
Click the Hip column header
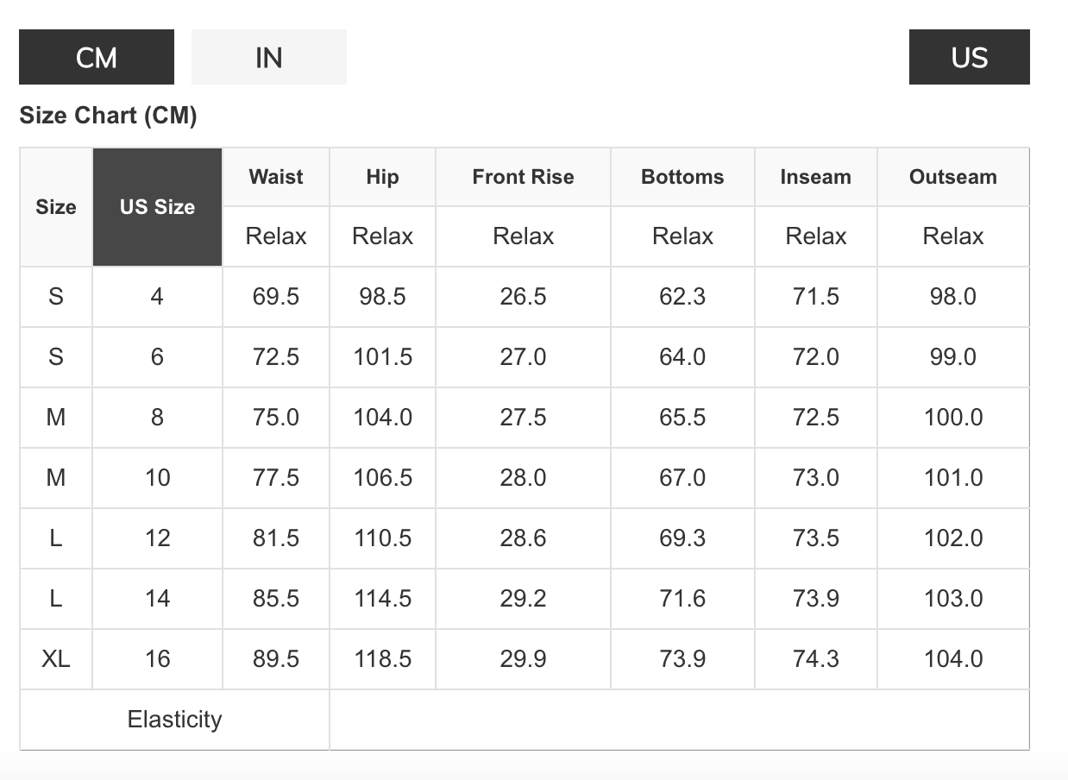tap(382, 177)
